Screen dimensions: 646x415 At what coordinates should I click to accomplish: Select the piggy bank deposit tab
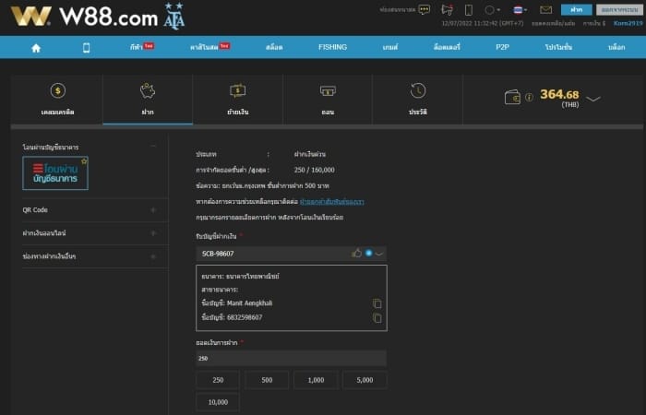tap(148, 100)
